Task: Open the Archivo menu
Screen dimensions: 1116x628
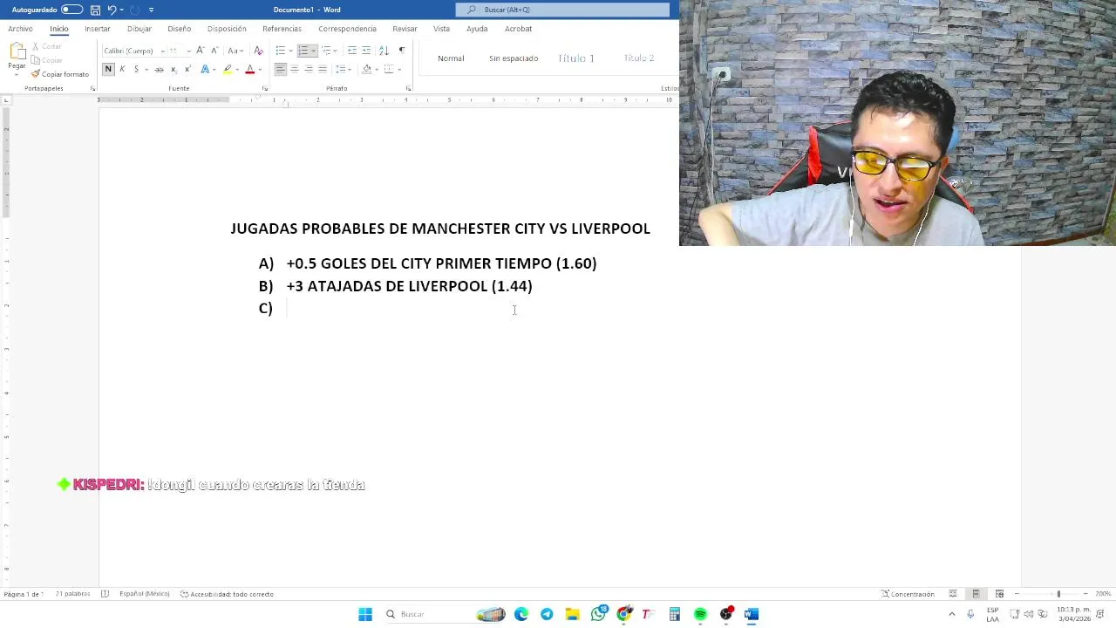Action: 20,29
